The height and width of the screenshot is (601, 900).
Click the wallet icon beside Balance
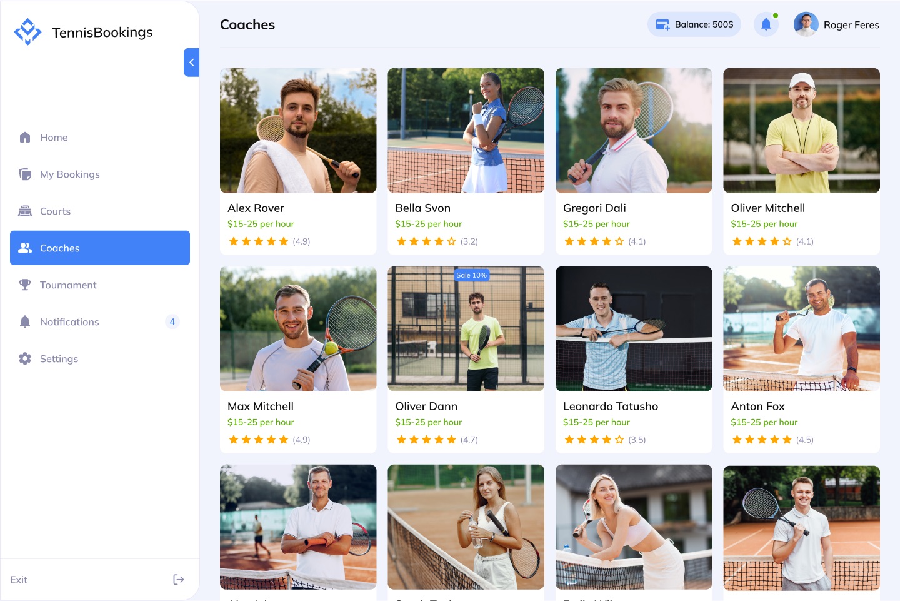(662, 24)
